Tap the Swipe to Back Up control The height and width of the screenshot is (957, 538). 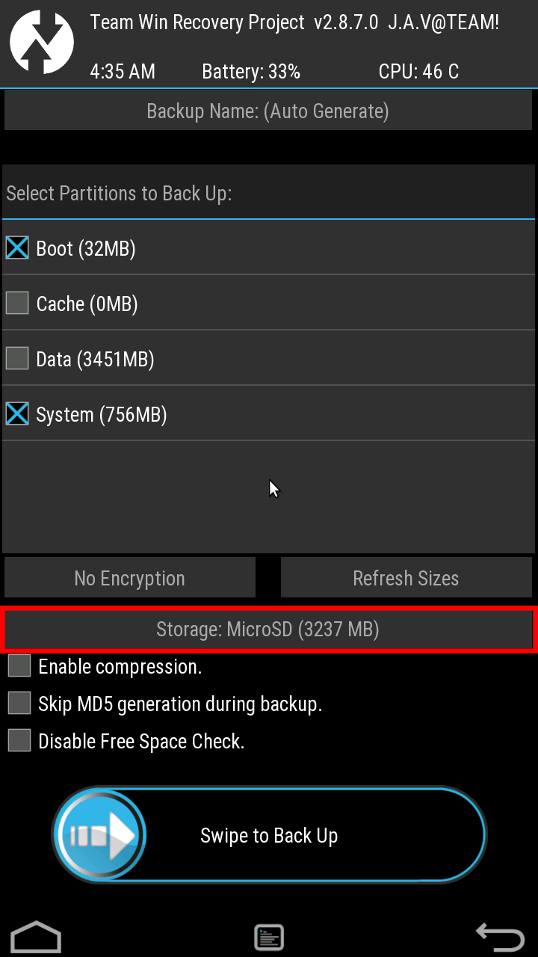coord(269,835)
